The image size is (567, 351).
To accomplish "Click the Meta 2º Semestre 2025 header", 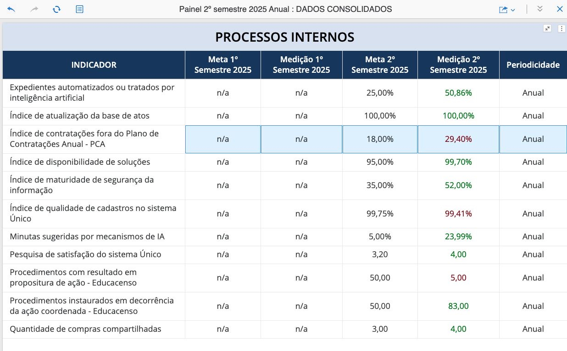I will (x=380, y=65).
